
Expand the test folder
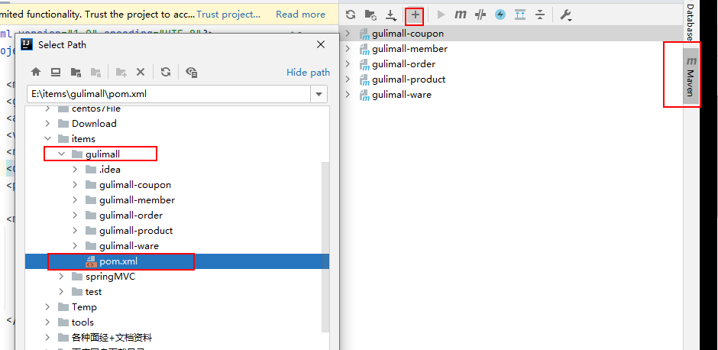[61, 291]
